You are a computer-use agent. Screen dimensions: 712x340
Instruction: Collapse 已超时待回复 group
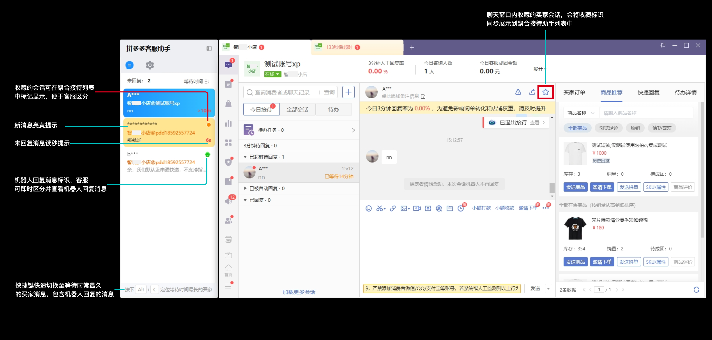tap(245, 157)
